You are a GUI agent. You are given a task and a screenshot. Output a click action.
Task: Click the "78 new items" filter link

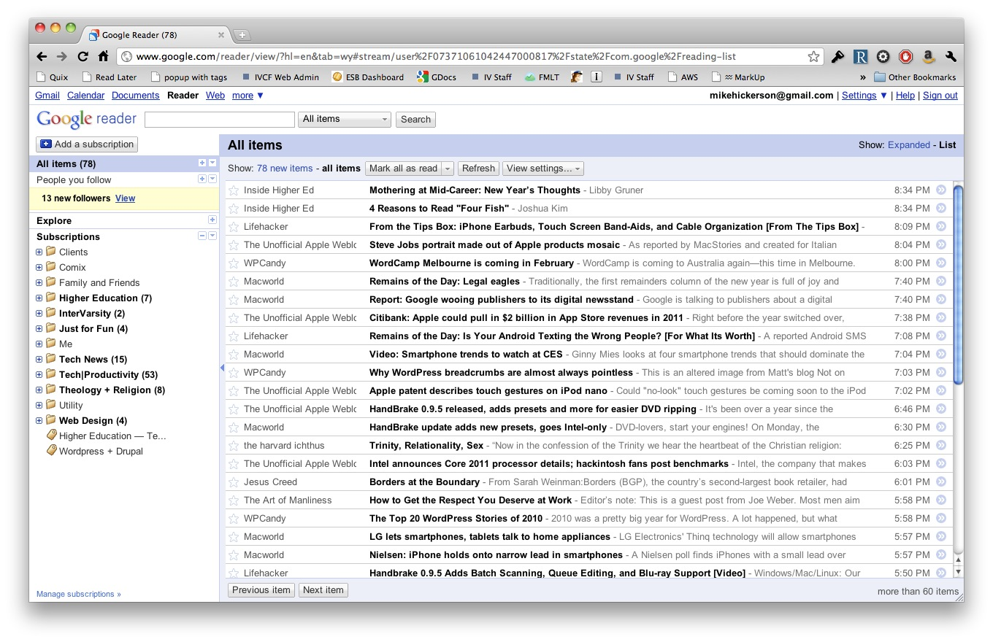coord(285,169)
